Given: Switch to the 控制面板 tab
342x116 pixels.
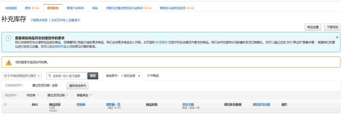Looking at the screenshot, I should [11, 8].
